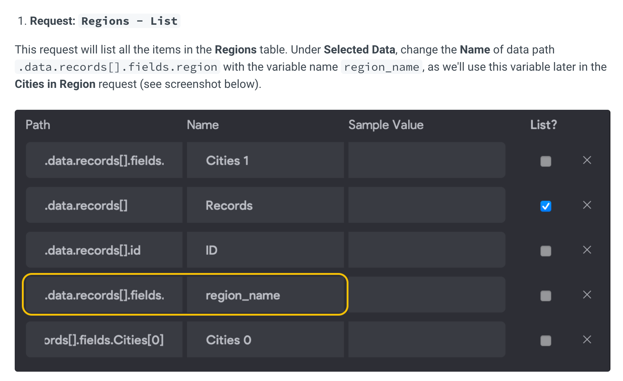Click the List? column header
Image resolution: width=623 pixels, height=381 pixels.
tap(543, 125)
